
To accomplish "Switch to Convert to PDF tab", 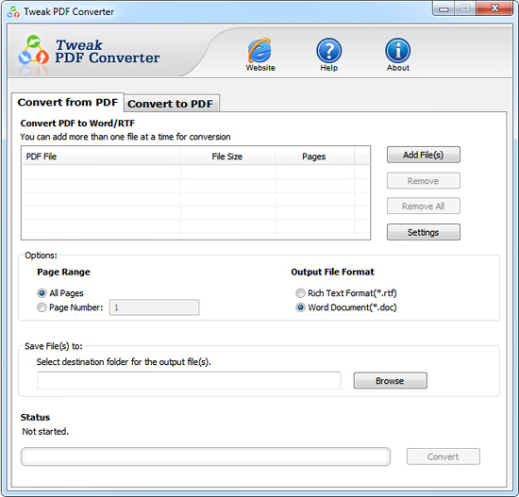I will coord(171,104).
